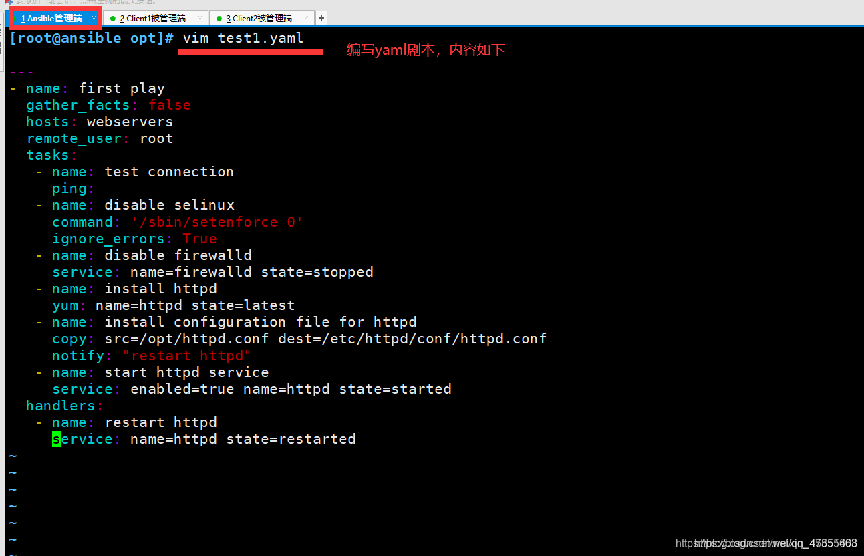
Task: Click the 'vim test1.yaml' command text
Action: (243, 38)
